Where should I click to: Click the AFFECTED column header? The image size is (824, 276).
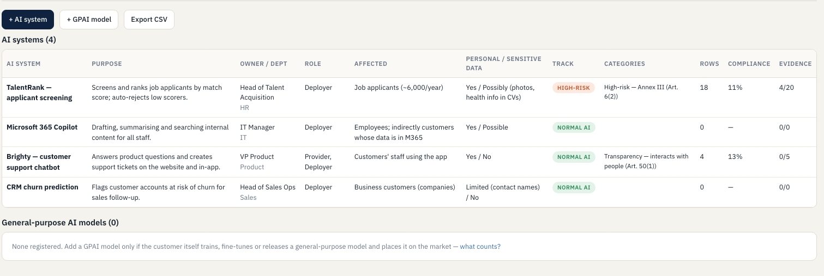pos(371,64)
